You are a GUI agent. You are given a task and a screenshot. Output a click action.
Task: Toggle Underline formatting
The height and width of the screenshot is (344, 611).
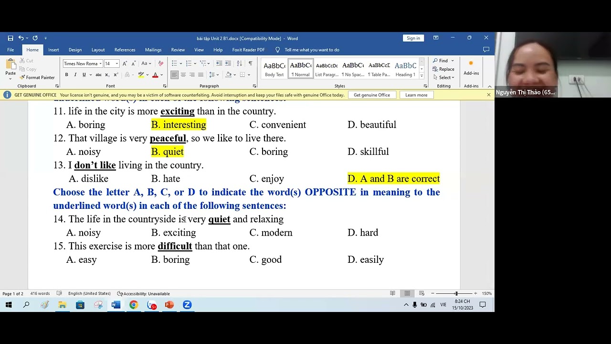(x=84, y=75)
